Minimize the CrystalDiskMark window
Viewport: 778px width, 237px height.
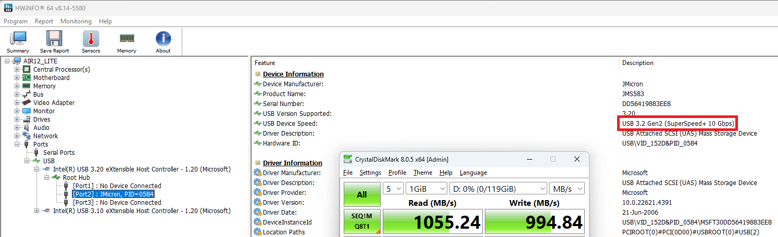coord(529,159)
